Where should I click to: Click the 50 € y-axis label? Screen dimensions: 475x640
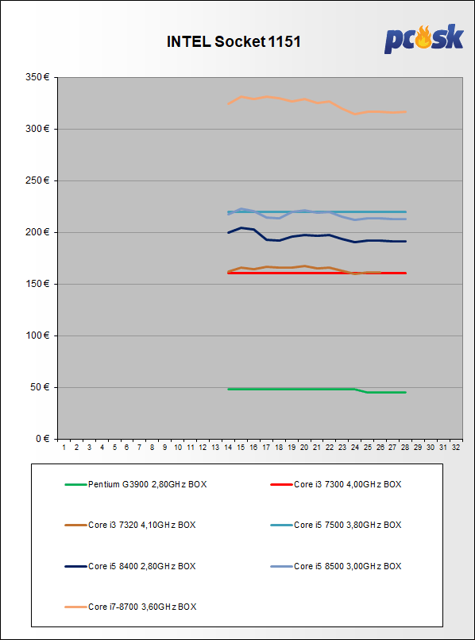41,387
